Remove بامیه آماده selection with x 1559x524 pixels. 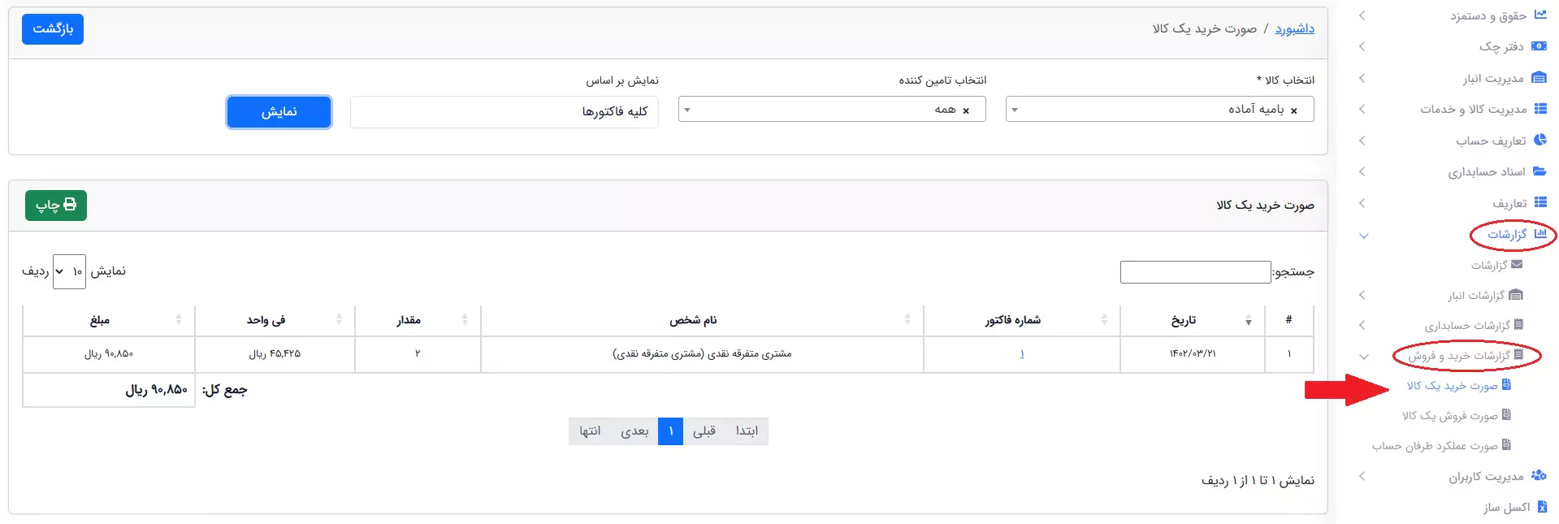pyautogui.click(x=1294, y=110)
